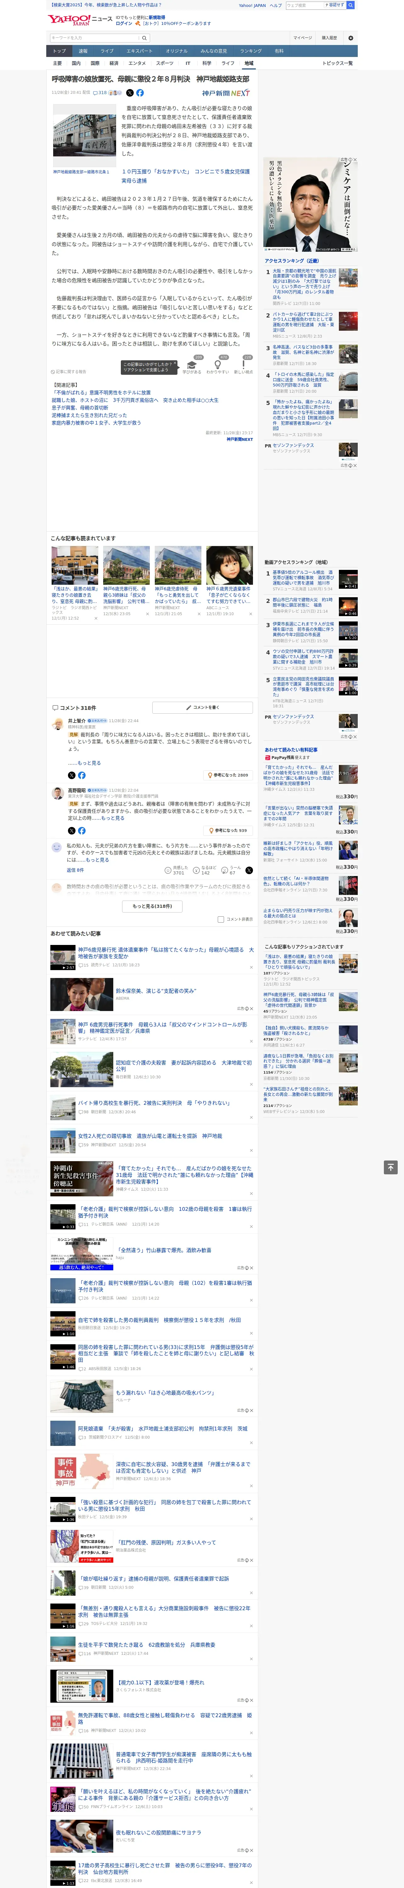Viewport: 404px width, 1888px height.
Task: Open related link 「不倫がばれる」意識不明男性をホテルに放置
Action: (102, 392)
